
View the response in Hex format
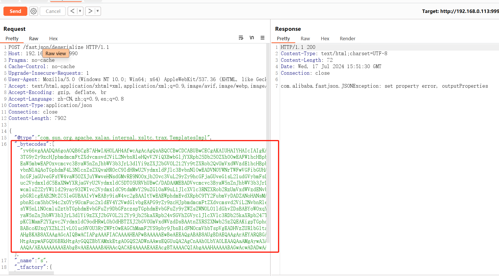pos(325,39)
